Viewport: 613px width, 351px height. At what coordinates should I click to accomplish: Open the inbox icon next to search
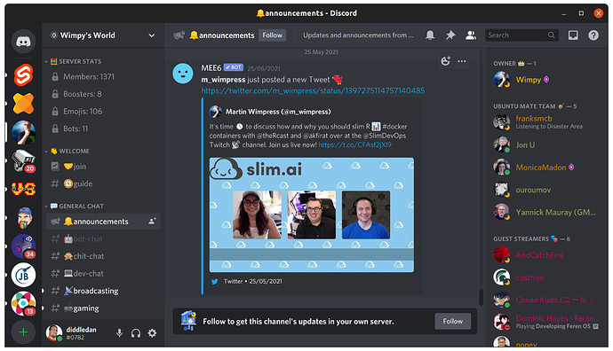[573, 35]
